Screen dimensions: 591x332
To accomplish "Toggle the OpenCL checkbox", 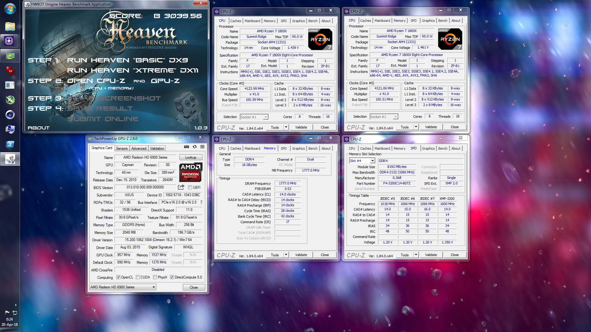I will point(118,277).
